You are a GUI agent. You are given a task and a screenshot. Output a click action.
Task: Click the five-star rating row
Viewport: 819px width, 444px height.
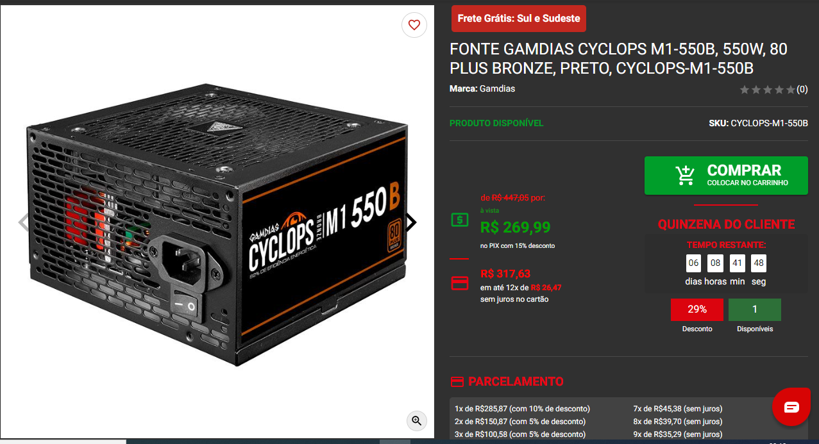(767, 90)
